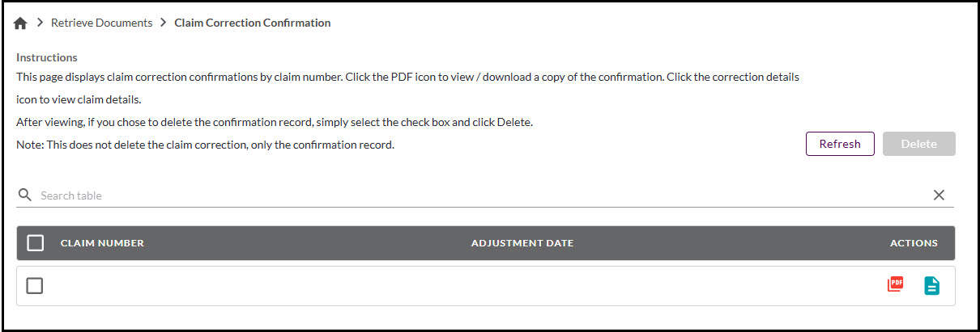Click the Instructions heading
980x332 pixels.
click(x=47, y=57)
